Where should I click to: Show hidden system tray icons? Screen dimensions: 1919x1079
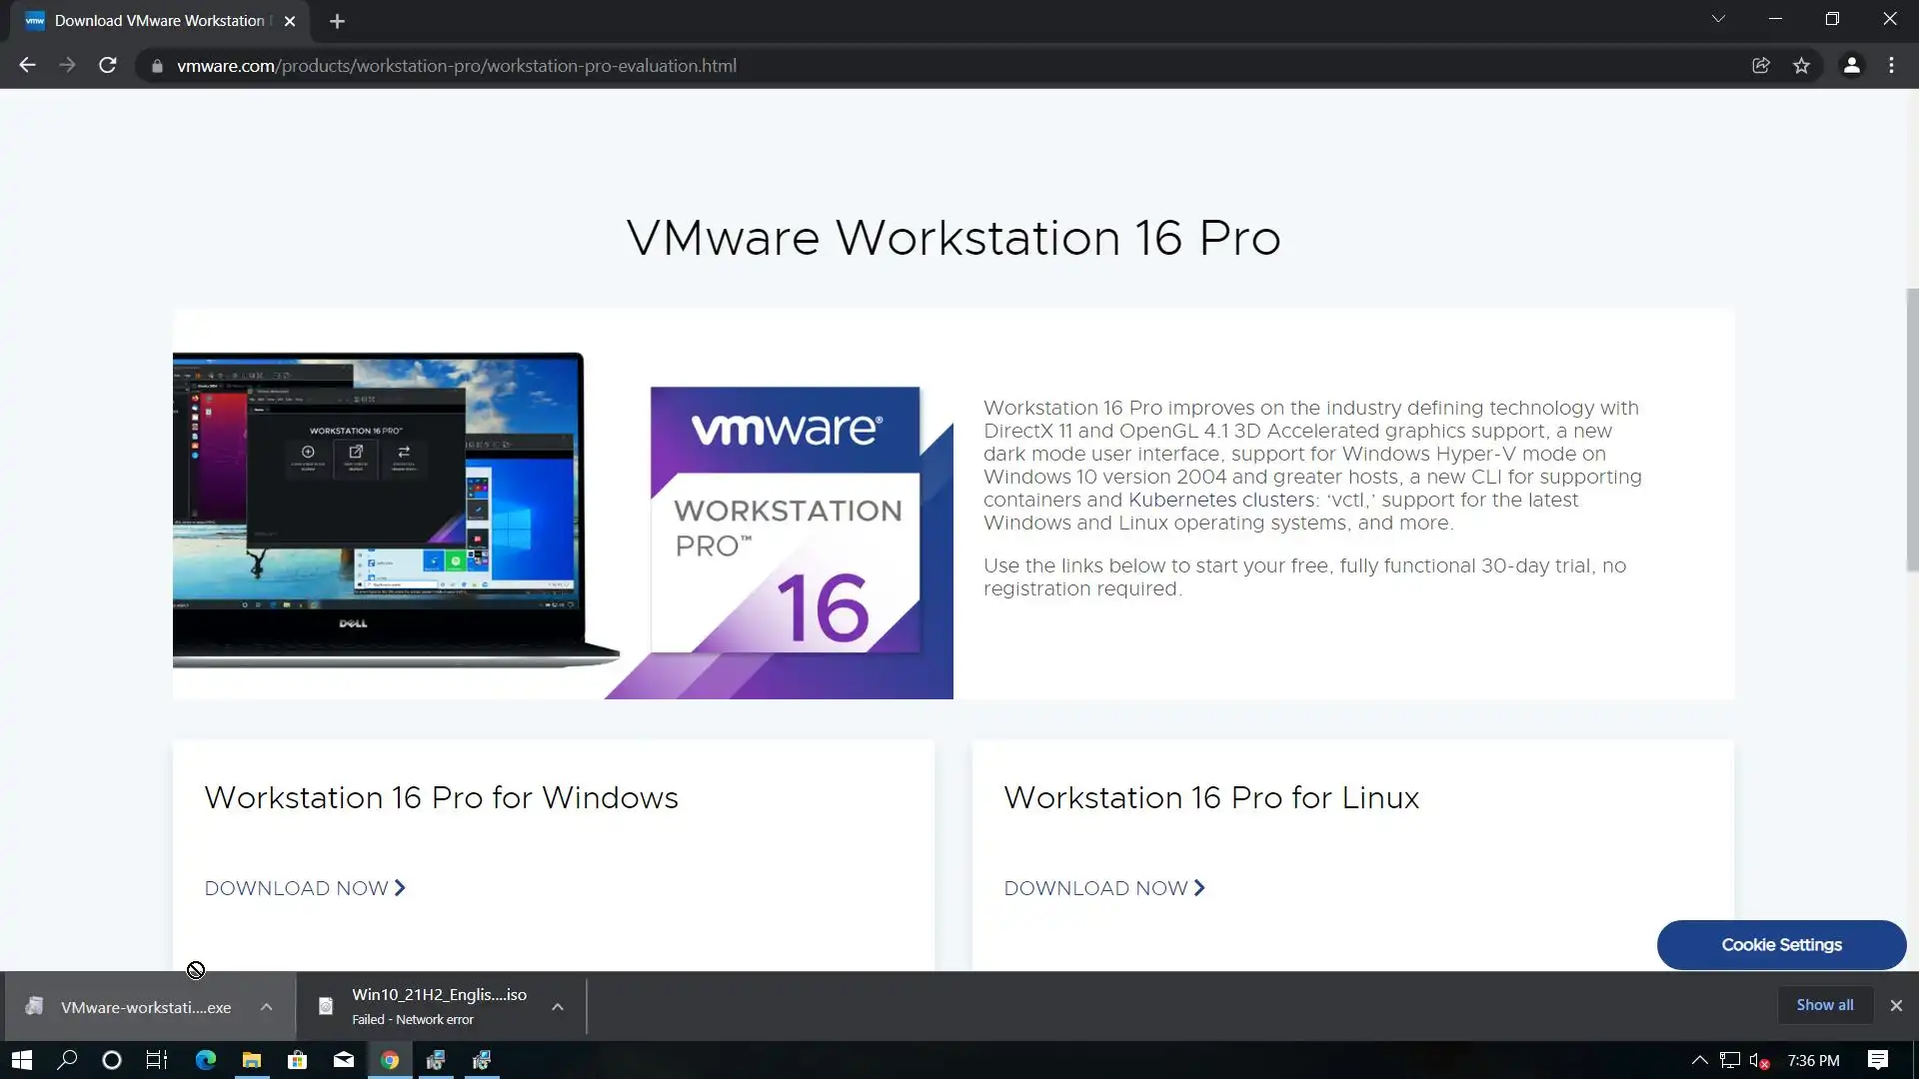[x=1699, y=1060]
